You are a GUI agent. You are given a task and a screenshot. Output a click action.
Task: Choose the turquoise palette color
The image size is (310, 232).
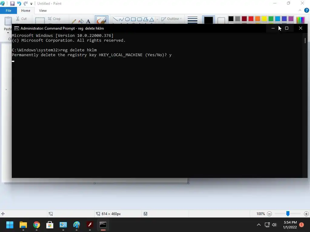278,19
